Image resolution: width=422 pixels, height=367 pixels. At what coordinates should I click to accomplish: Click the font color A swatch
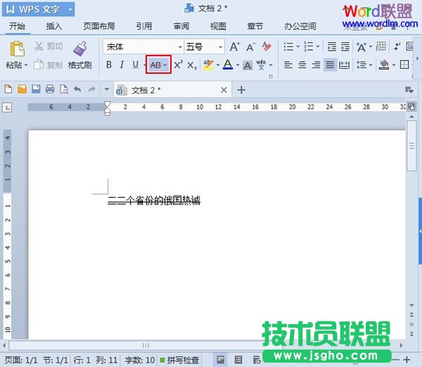pyautogui.click(x=227, y=65)
